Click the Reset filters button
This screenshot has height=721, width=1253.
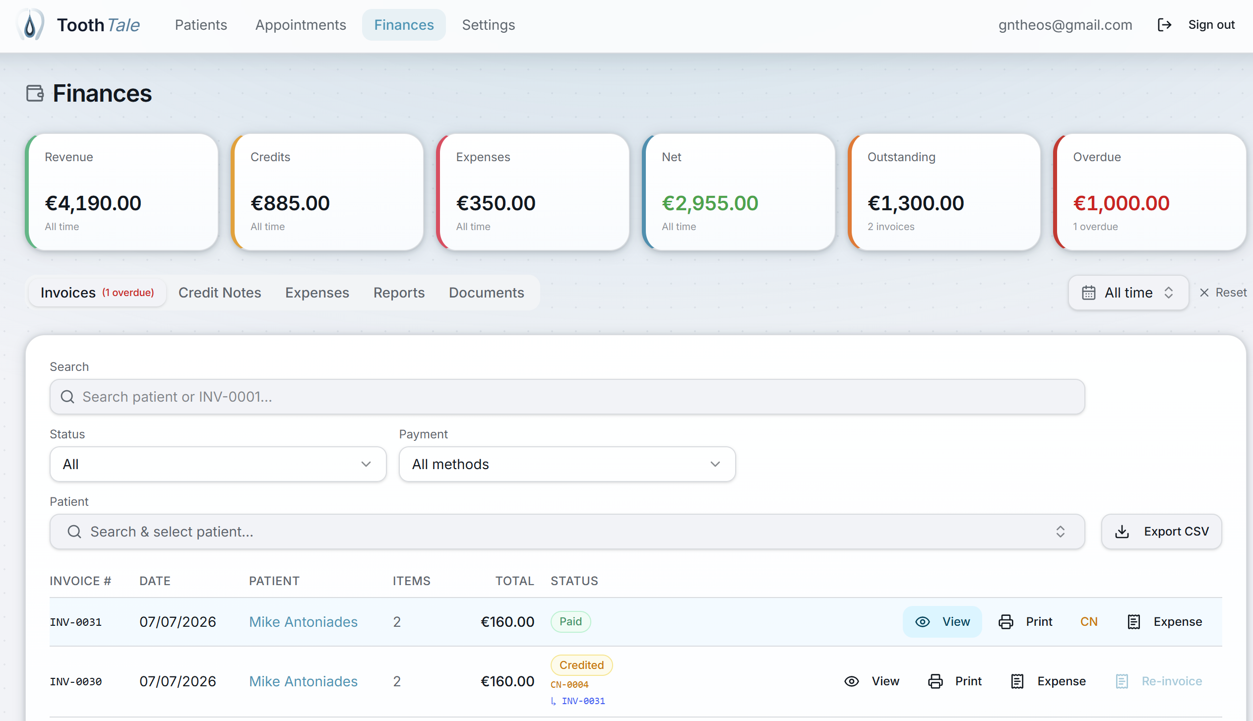pos(1223,293)
